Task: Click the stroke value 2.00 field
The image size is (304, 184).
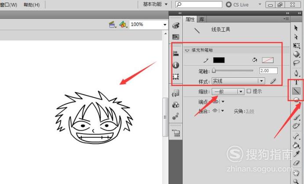Action: click(268, 71)
